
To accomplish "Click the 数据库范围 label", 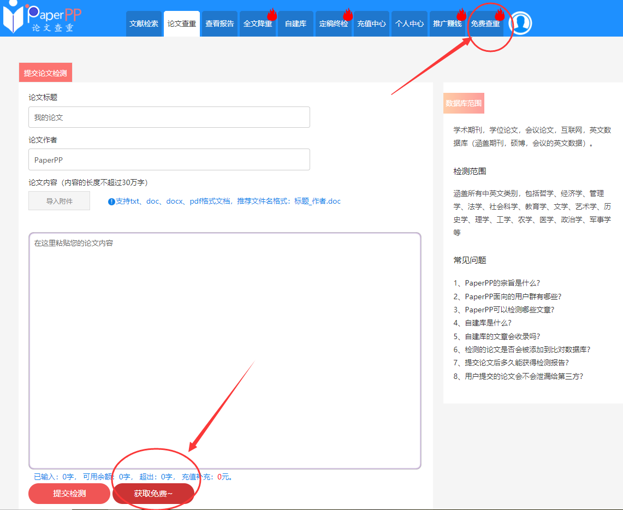I will pyautogui.click(x=464, y=103).
